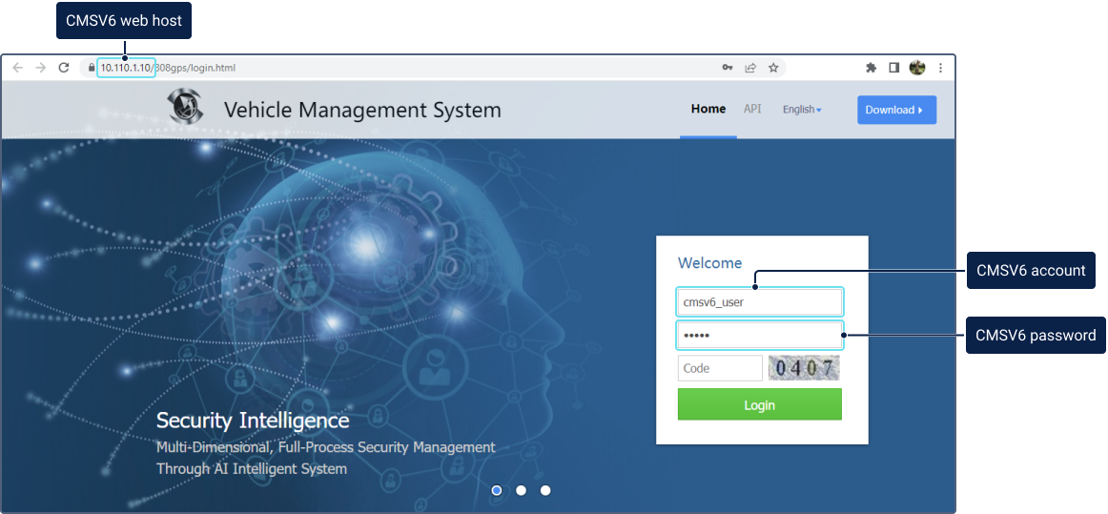Reload the page with refresh icon
1108x514 pixels.
coord(64,68)
